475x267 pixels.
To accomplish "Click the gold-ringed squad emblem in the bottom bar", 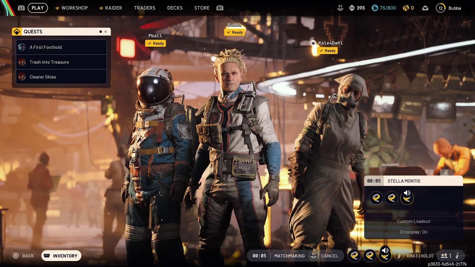I will pyautogui.click(x=385, y=256).
